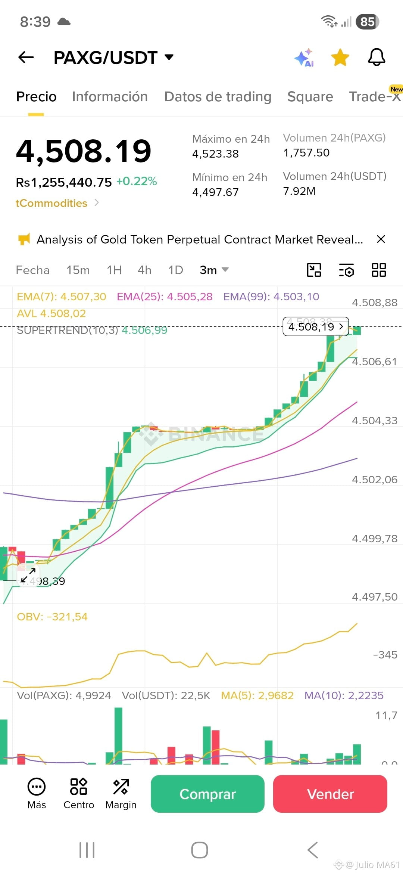Tap the Comprar buy button

207,794
